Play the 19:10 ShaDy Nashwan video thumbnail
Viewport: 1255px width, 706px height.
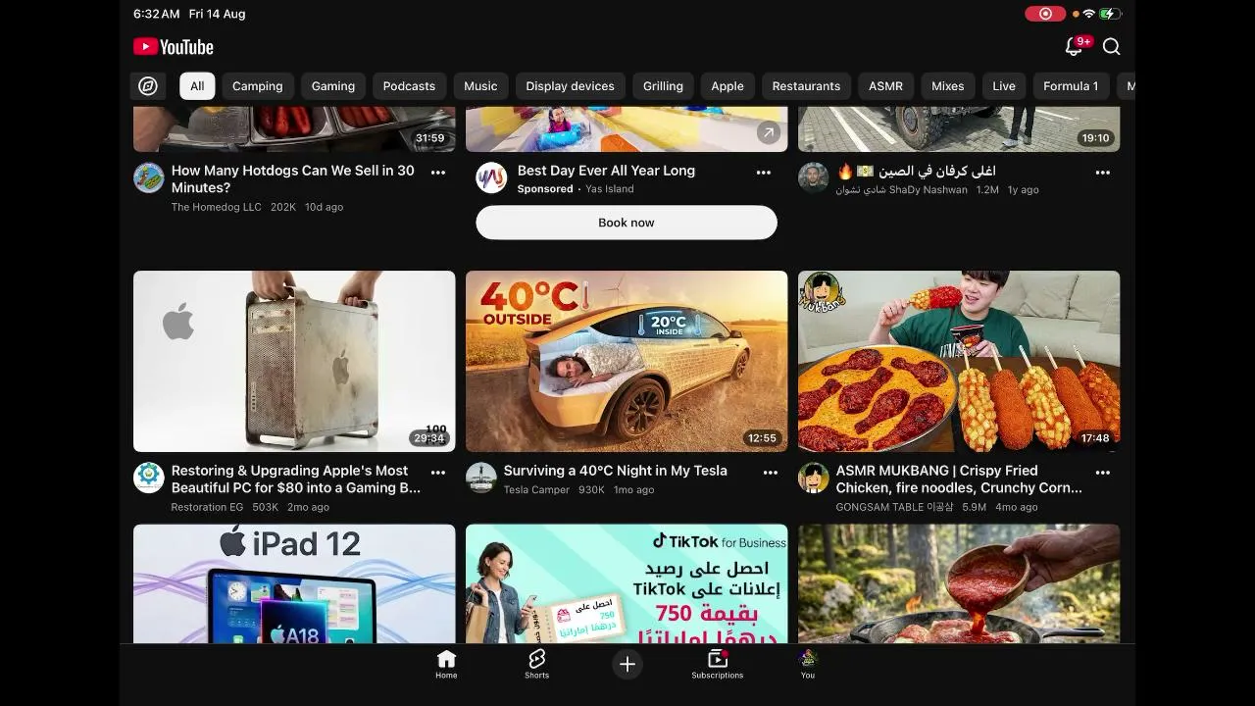[x=959, y=130]
